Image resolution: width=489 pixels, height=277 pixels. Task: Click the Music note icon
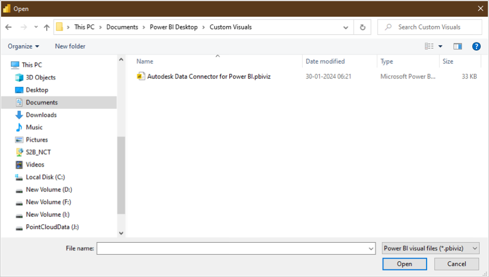tap(20, 127)
